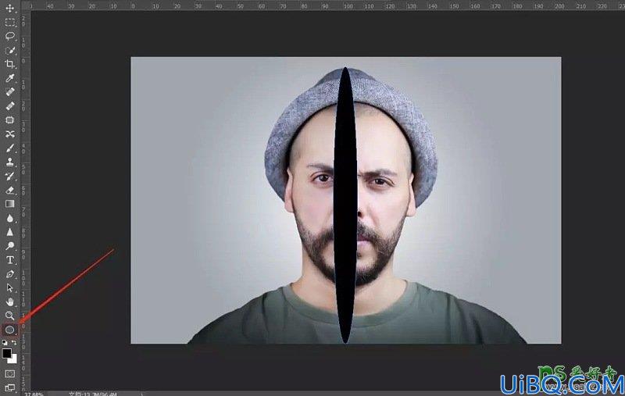Select the Eyedropper tool
The image size is (625, 396).
[x=10, y=78]
